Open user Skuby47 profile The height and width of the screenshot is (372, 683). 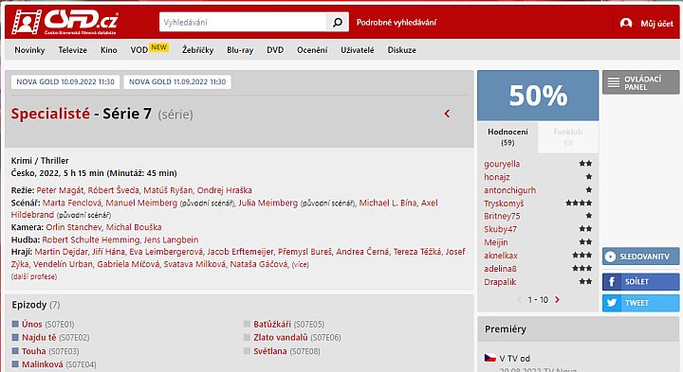coord(500,229)
